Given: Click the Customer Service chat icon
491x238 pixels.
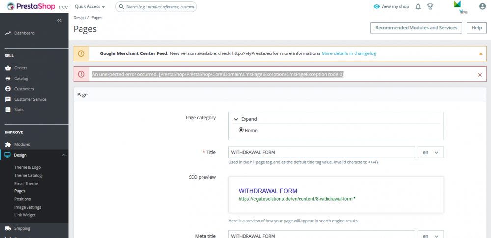Looking at the screenshot, I should [8, 99].
